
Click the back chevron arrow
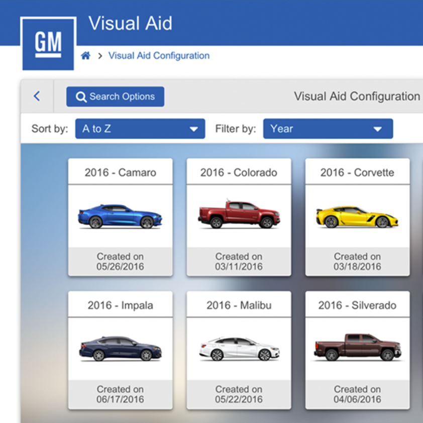[37, 96]
